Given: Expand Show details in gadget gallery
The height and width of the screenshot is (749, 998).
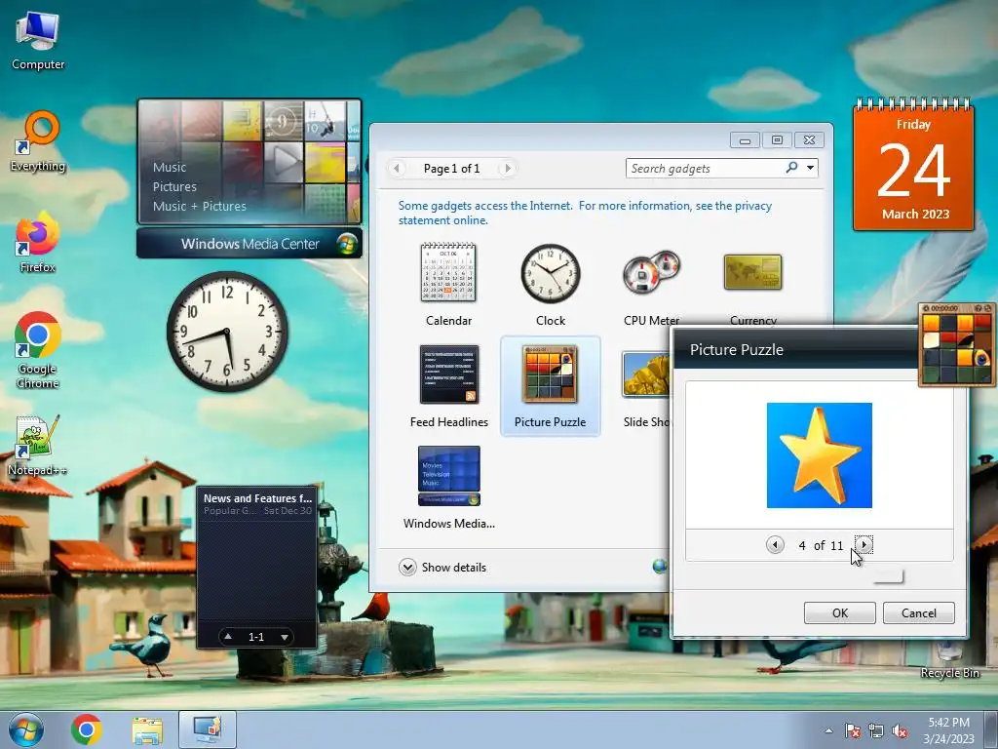Looking at the screenshot, I should (x=443, y=567).
